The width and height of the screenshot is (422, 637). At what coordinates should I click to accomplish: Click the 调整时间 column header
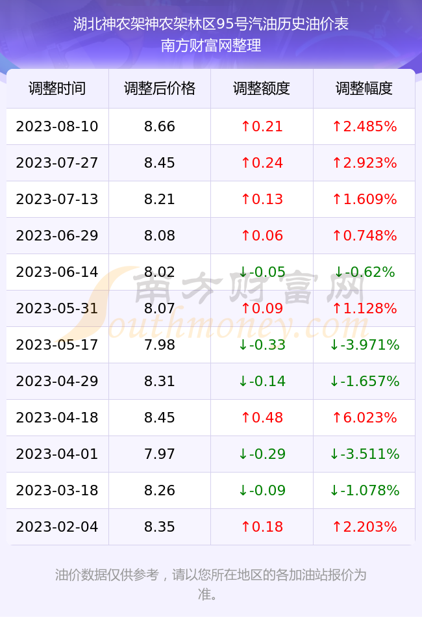tap(57, 88)
